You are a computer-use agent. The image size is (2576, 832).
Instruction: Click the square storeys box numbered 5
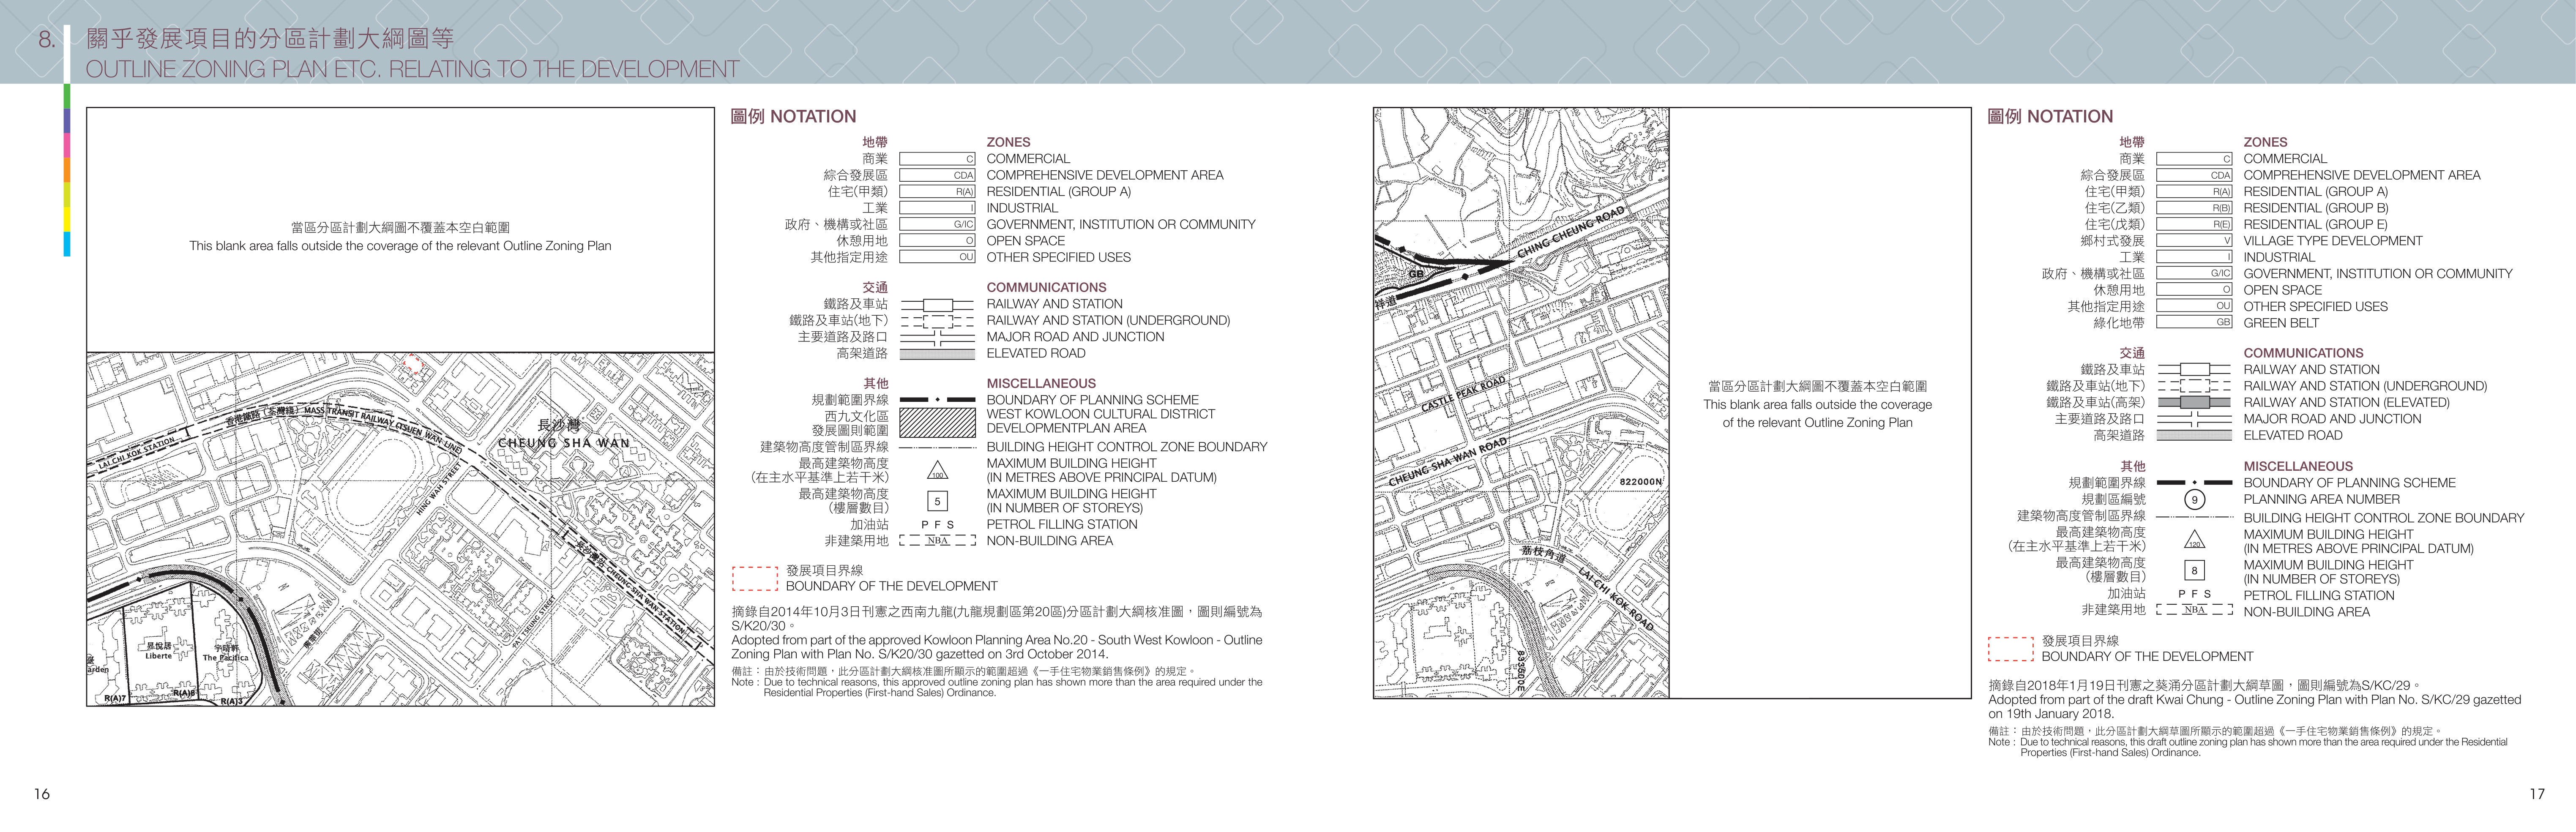pos(937,501)
